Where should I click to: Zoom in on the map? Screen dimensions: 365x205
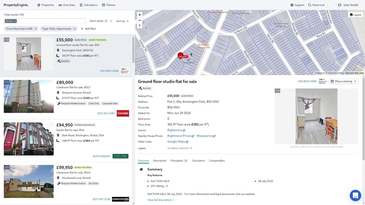click(139, 15)
